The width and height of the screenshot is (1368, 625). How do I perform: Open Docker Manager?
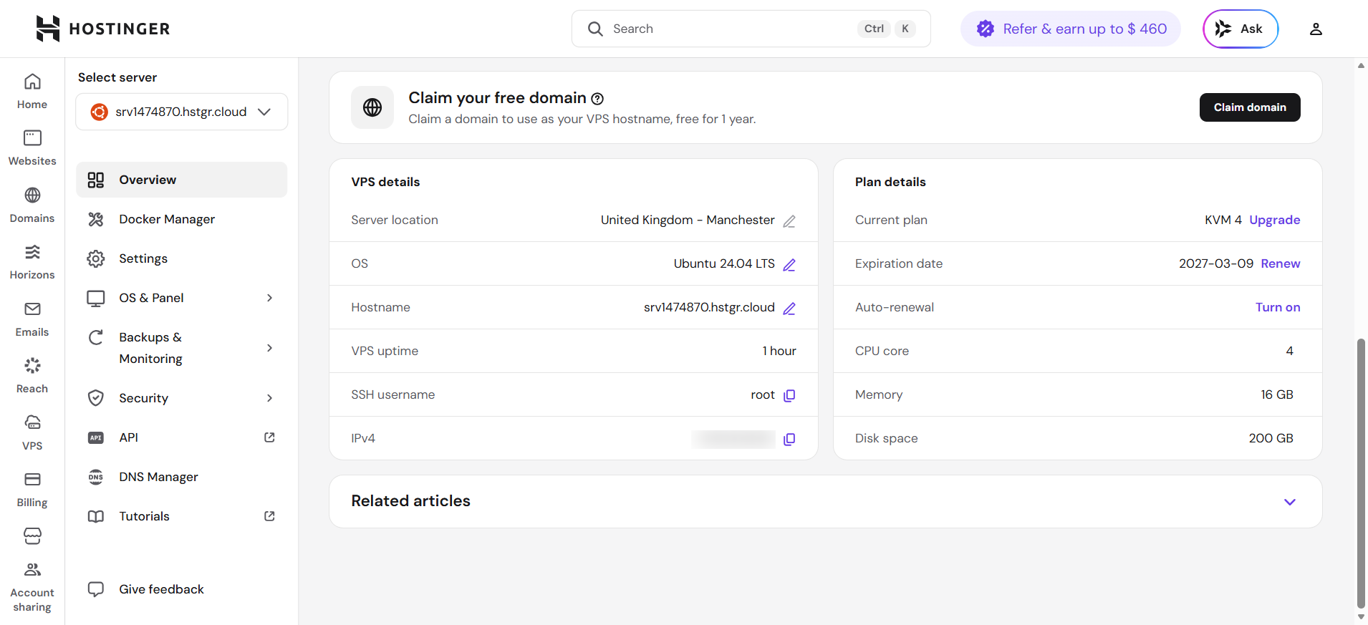coord(182,219)
